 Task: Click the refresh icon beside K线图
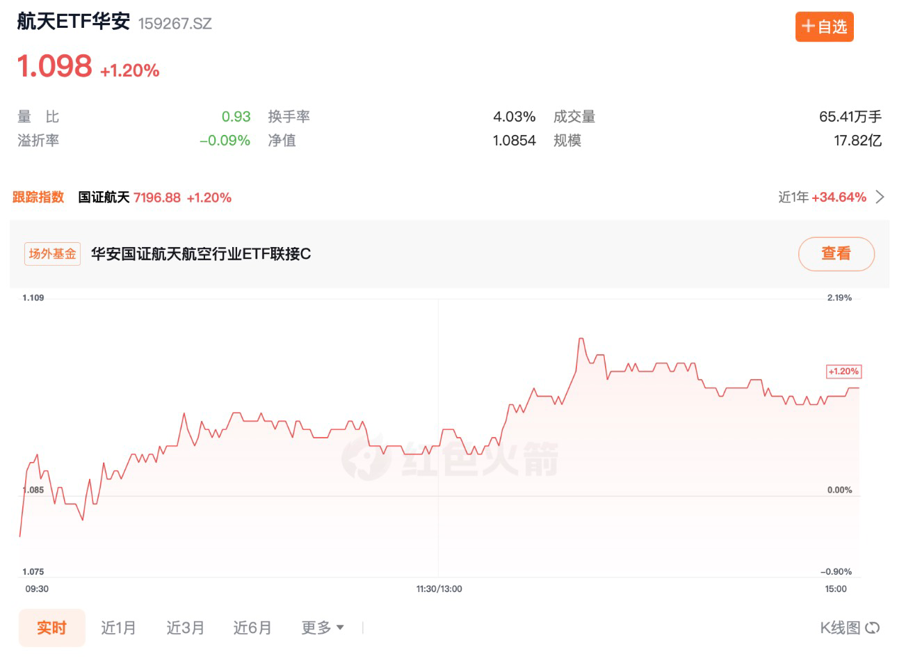click(x=873, y=628)
